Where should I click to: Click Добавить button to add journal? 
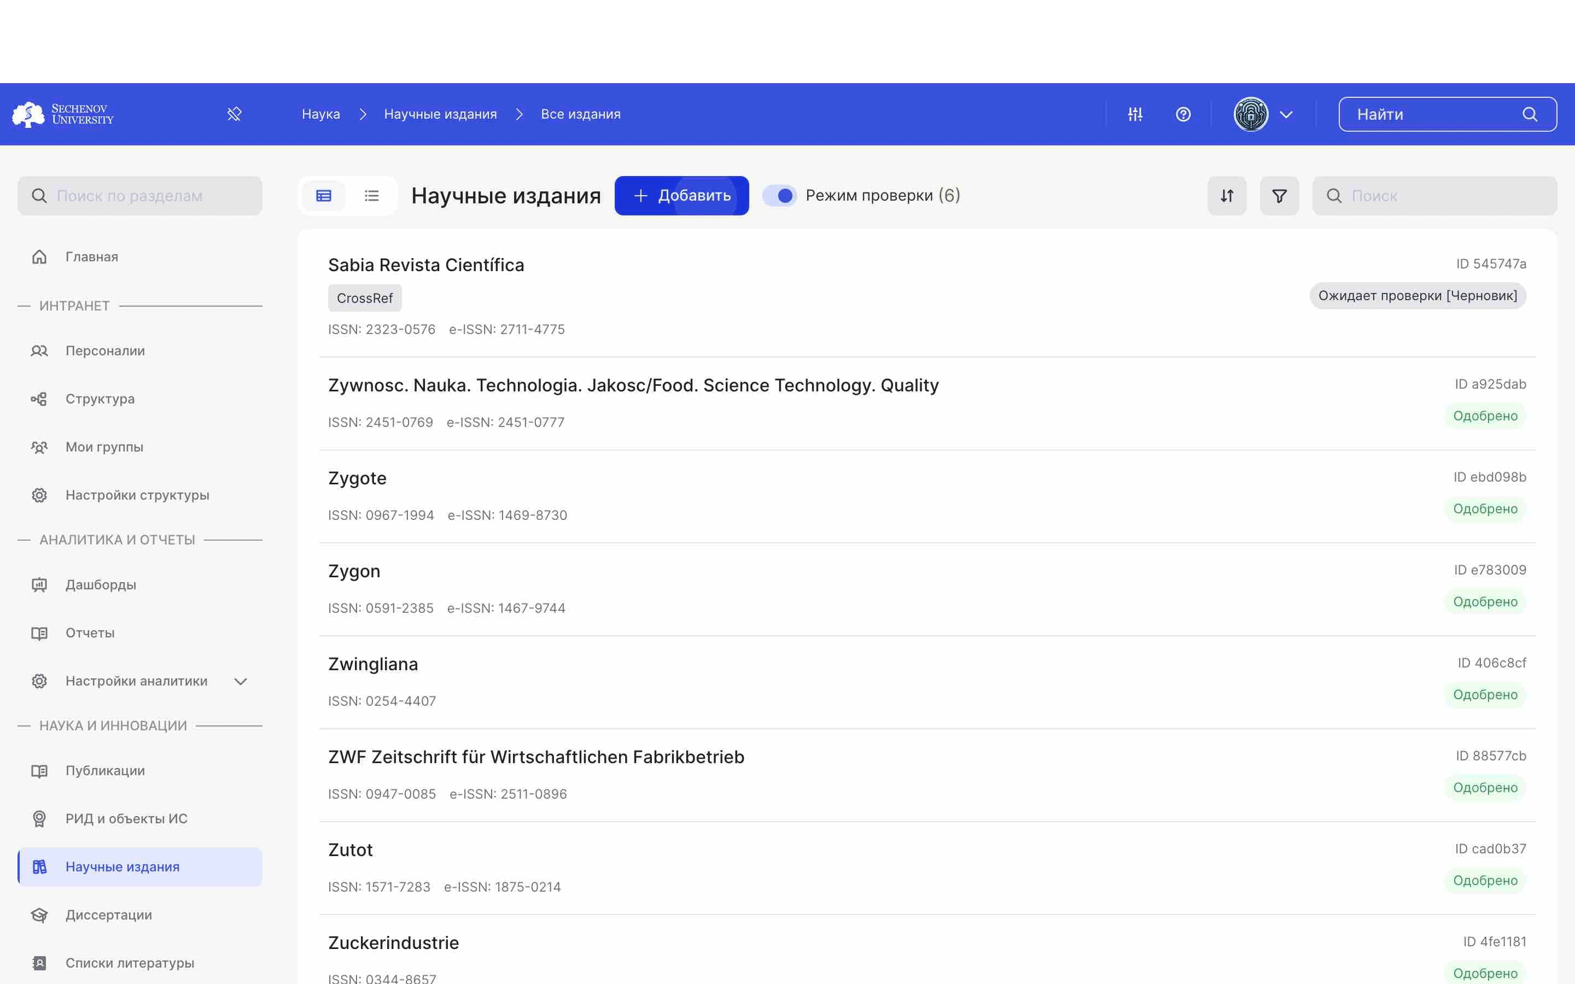click(681, 195)
